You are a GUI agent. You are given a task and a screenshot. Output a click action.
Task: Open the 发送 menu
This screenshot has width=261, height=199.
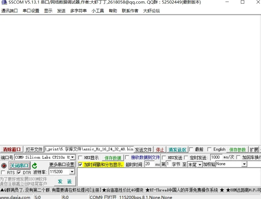(x=61, y=11)
